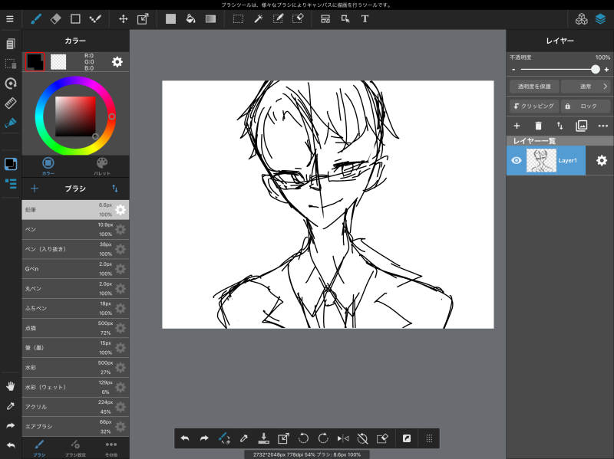614x459 pixels.
Task: Select the Operation tool
Action: click(345, 18)
